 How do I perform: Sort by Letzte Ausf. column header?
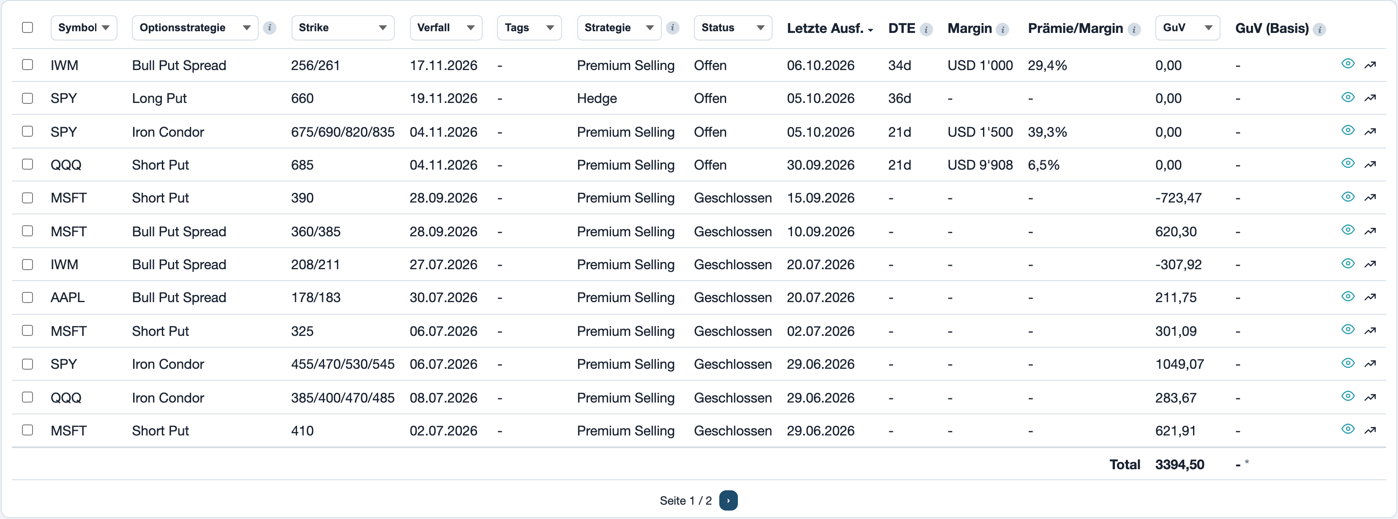(830, 29)
